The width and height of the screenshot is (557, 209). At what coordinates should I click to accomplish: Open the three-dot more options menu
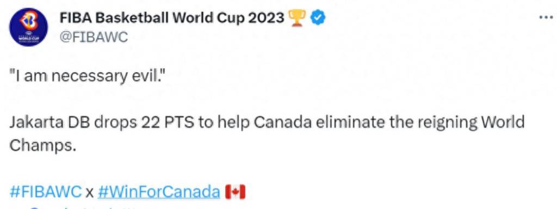click(x=546, y=17)
